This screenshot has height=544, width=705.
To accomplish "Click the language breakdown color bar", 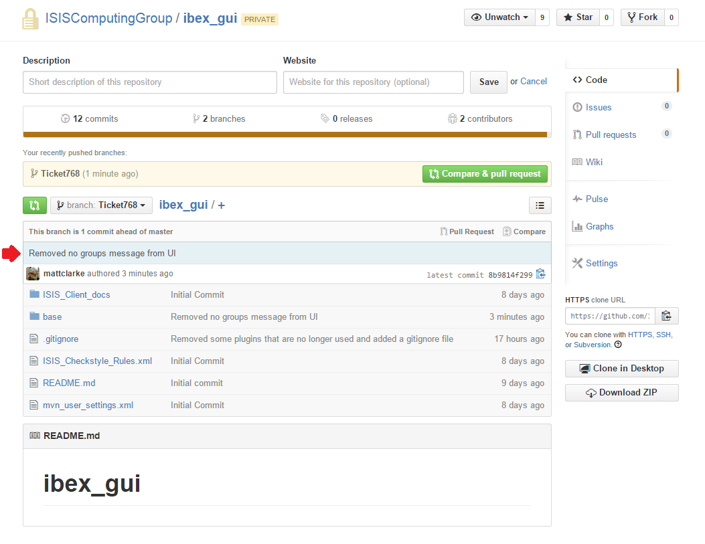I will [x=285, y=134].
